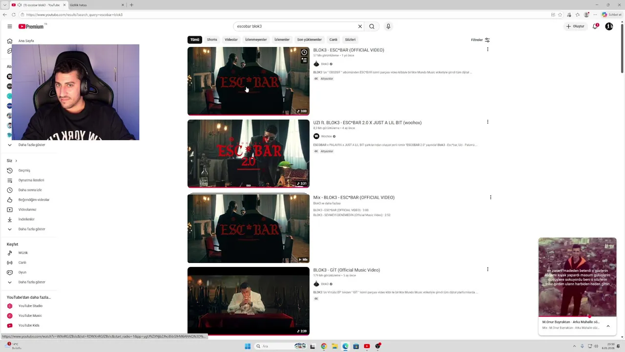Viewport: 625px width, 352px height.
Task: Open İndirilenler in sidebar
Action: (x=26, y=220)
